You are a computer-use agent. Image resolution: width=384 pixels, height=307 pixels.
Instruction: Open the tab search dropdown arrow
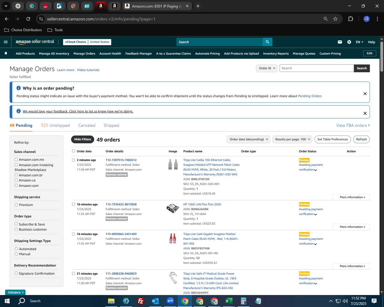click(6, 6)
